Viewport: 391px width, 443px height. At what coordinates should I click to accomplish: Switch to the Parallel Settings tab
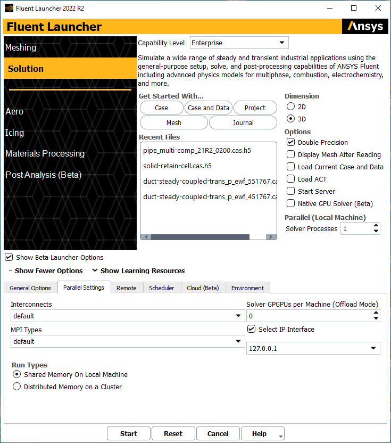pos(84,288)
